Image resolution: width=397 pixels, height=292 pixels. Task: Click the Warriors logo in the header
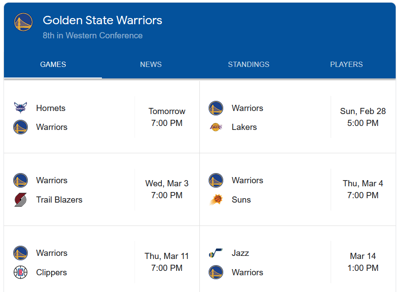point(23,22)
